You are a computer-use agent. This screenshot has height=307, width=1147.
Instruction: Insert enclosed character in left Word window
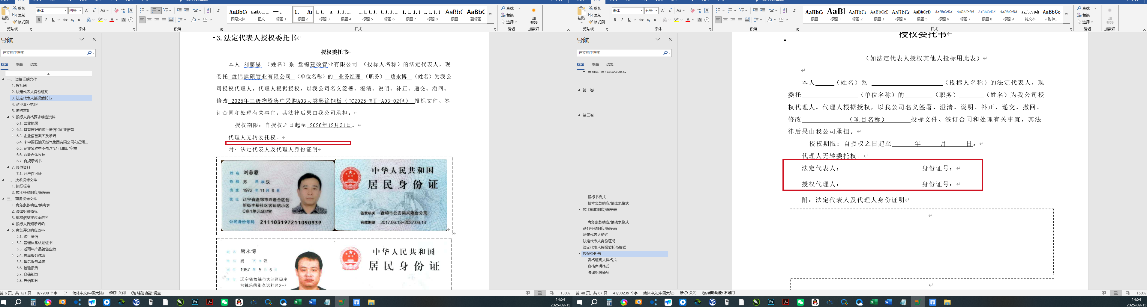(x=131, y=20)
